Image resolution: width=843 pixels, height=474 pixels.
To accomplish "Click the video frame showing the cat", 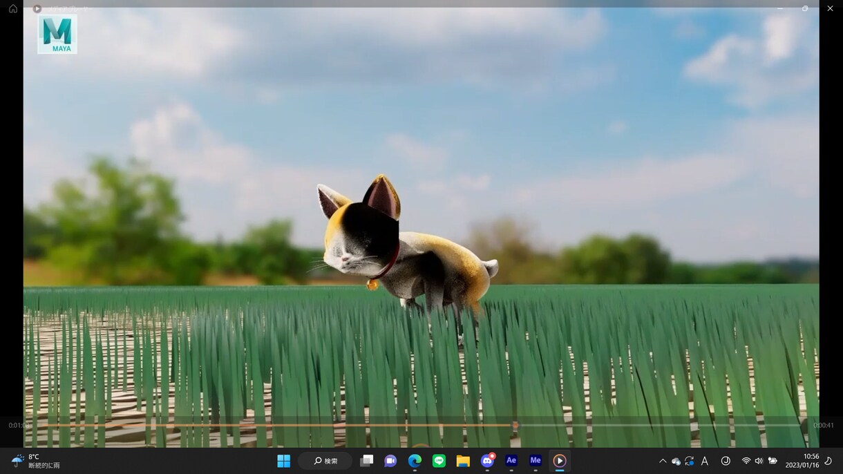I will [421, 227].
